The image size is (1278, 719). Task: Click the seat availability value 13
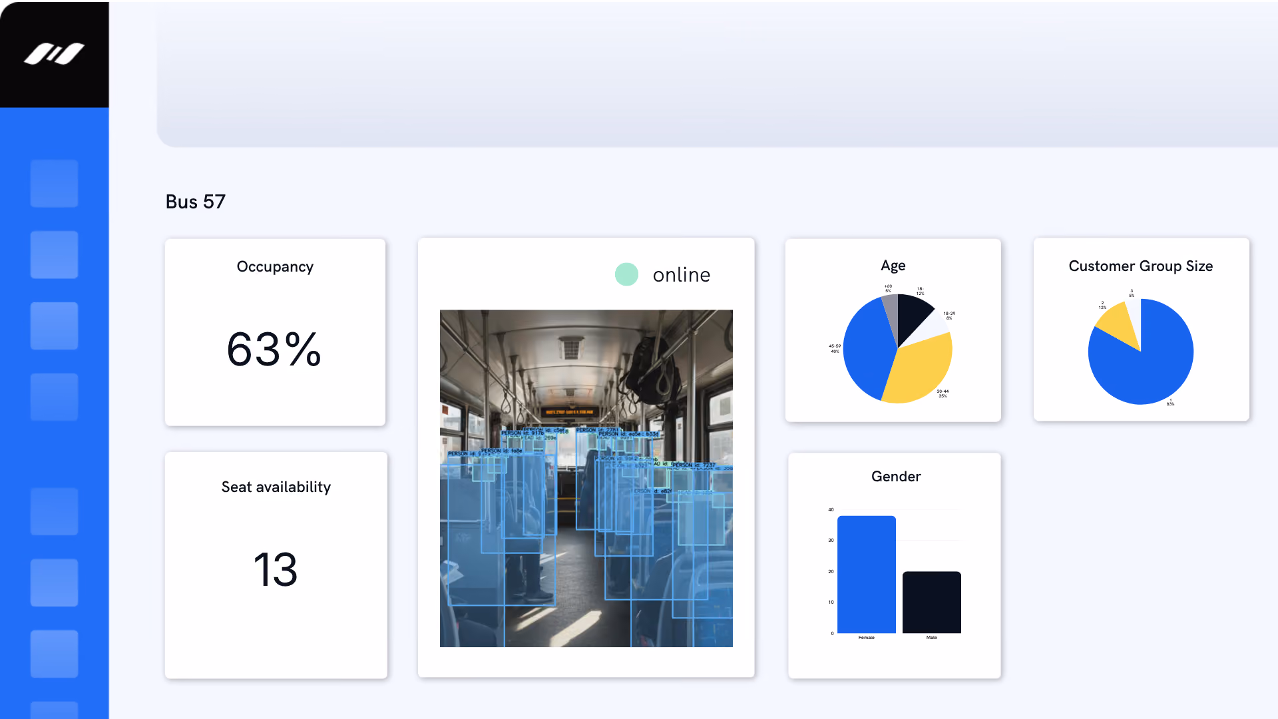(276, 570)
